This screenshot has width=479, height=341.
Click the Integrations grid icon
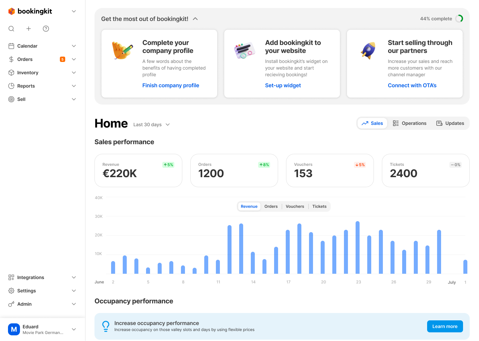point(11,277)
